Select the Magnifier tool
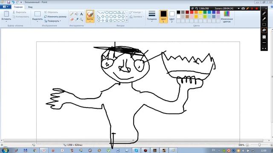The width and height of the screenshot is (273, 153). pyautogui.click(x=81, y=20)
